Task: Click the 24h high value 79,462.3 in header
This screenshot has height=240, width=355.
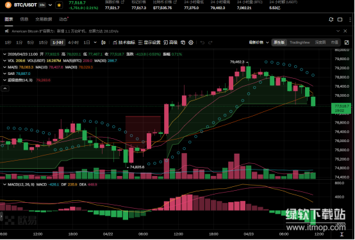Action: tap(218, 8)
